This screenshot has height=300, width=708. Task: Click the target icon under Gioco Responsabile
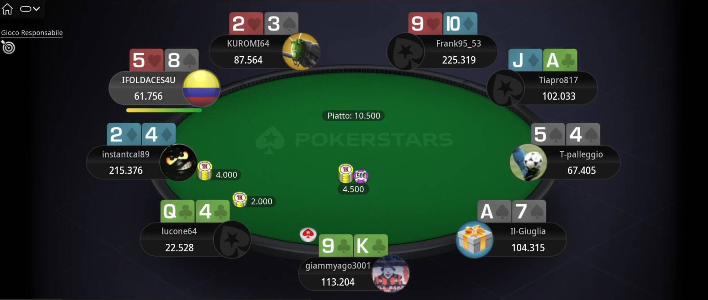[8, 47]
